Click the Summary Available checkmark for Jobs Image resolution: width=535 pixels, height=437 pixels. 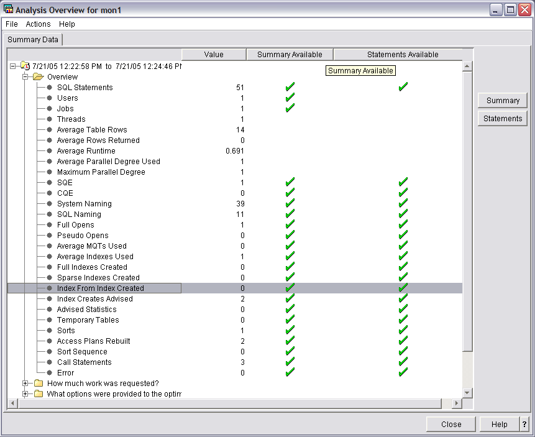290,108
